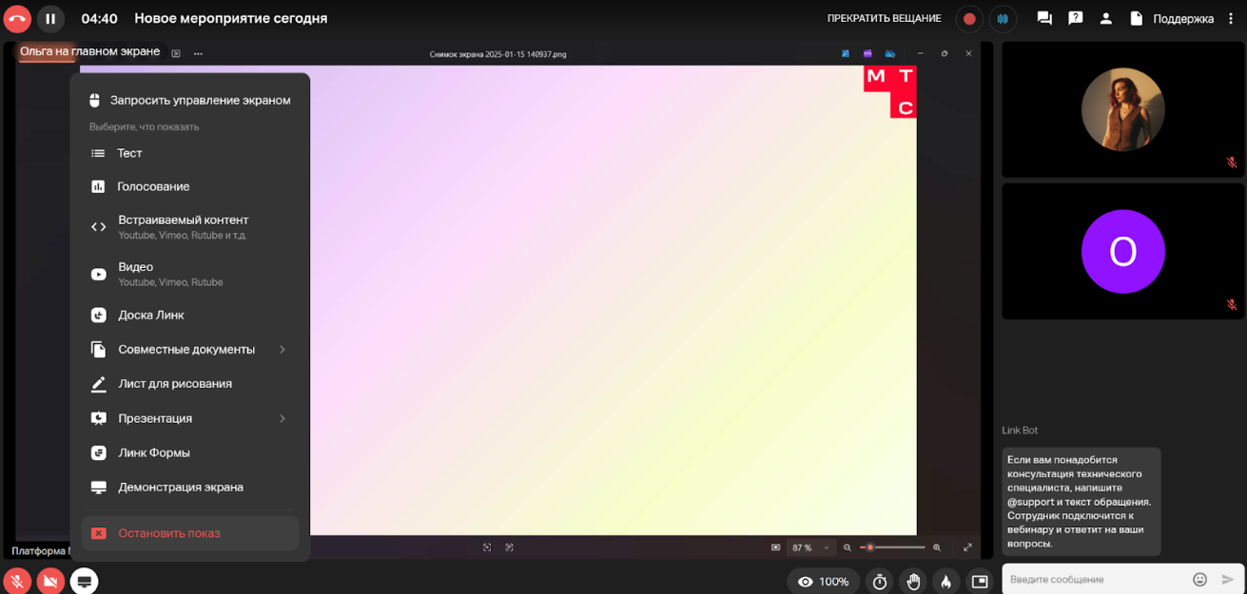Click the 'Поддержка' link

click(x=1183, y=19)
